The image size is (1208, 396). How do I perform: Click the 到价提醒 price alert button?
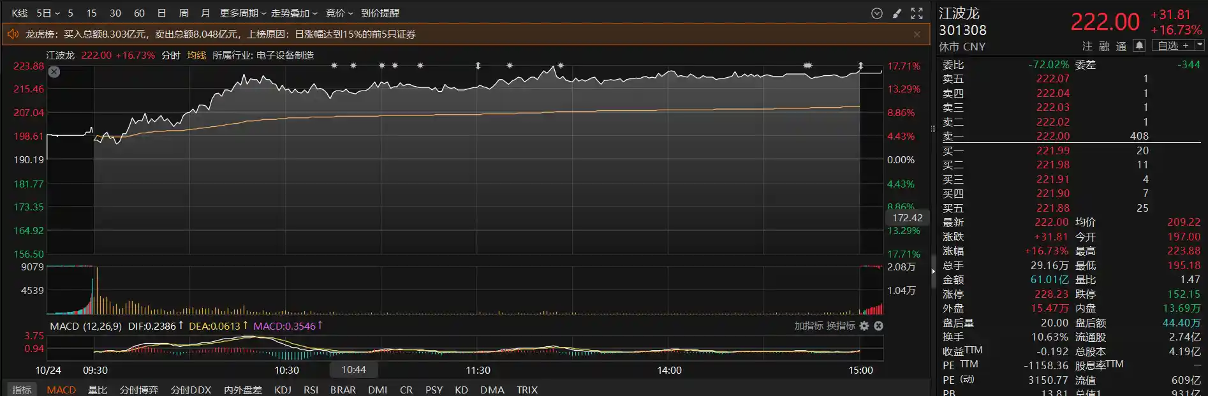380,13
